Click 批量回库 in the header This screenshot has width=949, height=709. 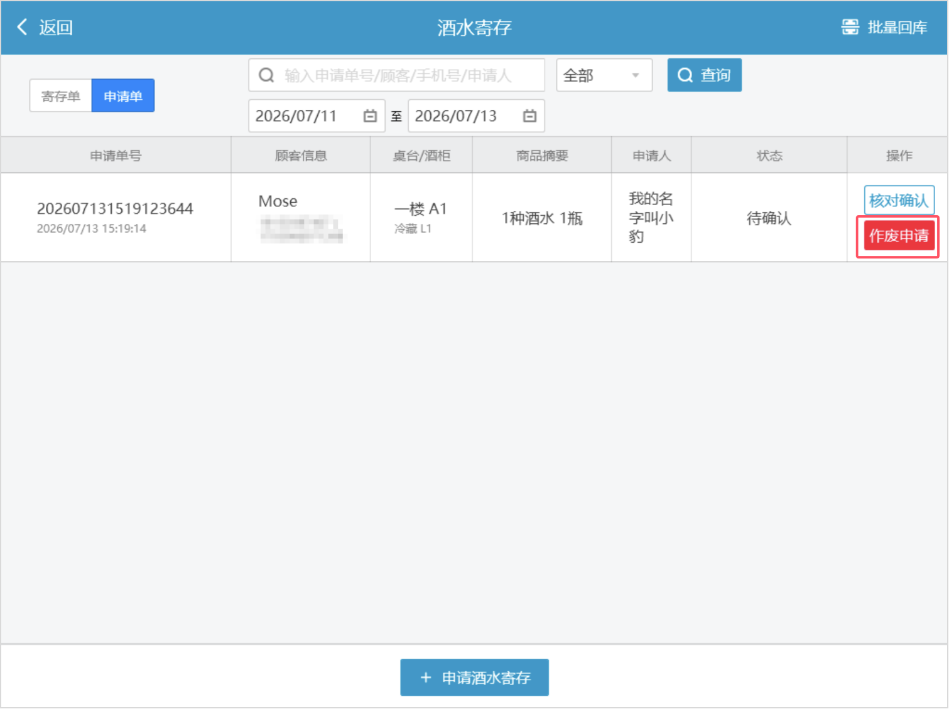pyautogui.click(x=884, y=27)
